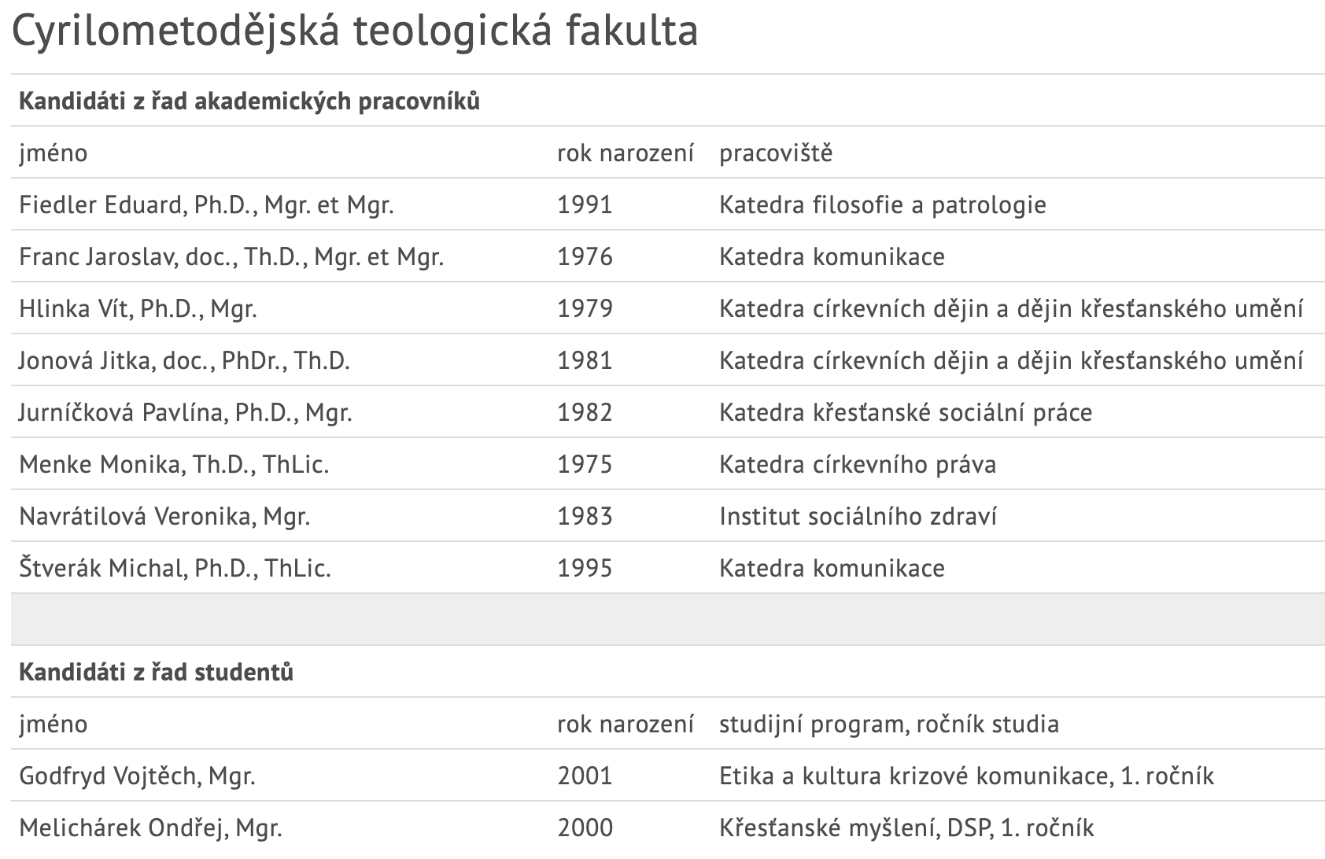Click Franc Jaroslav candidate name
The image size is (1325, 859).
[x=231, y=257]
